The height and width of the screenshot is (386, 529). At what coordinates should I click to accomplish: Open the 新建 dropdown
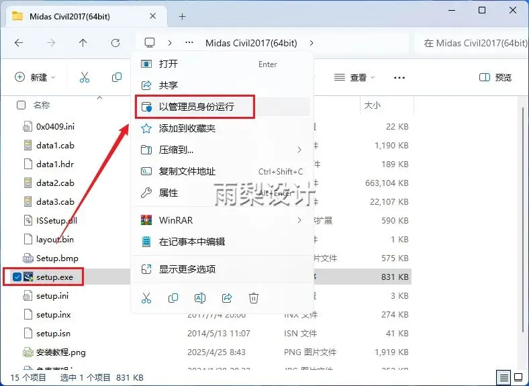[x=35, y=77]
